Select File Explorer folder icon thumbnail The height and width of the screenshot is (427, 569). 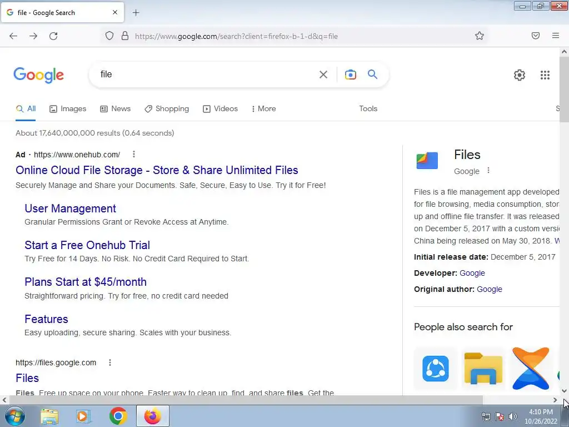point(483,369)
